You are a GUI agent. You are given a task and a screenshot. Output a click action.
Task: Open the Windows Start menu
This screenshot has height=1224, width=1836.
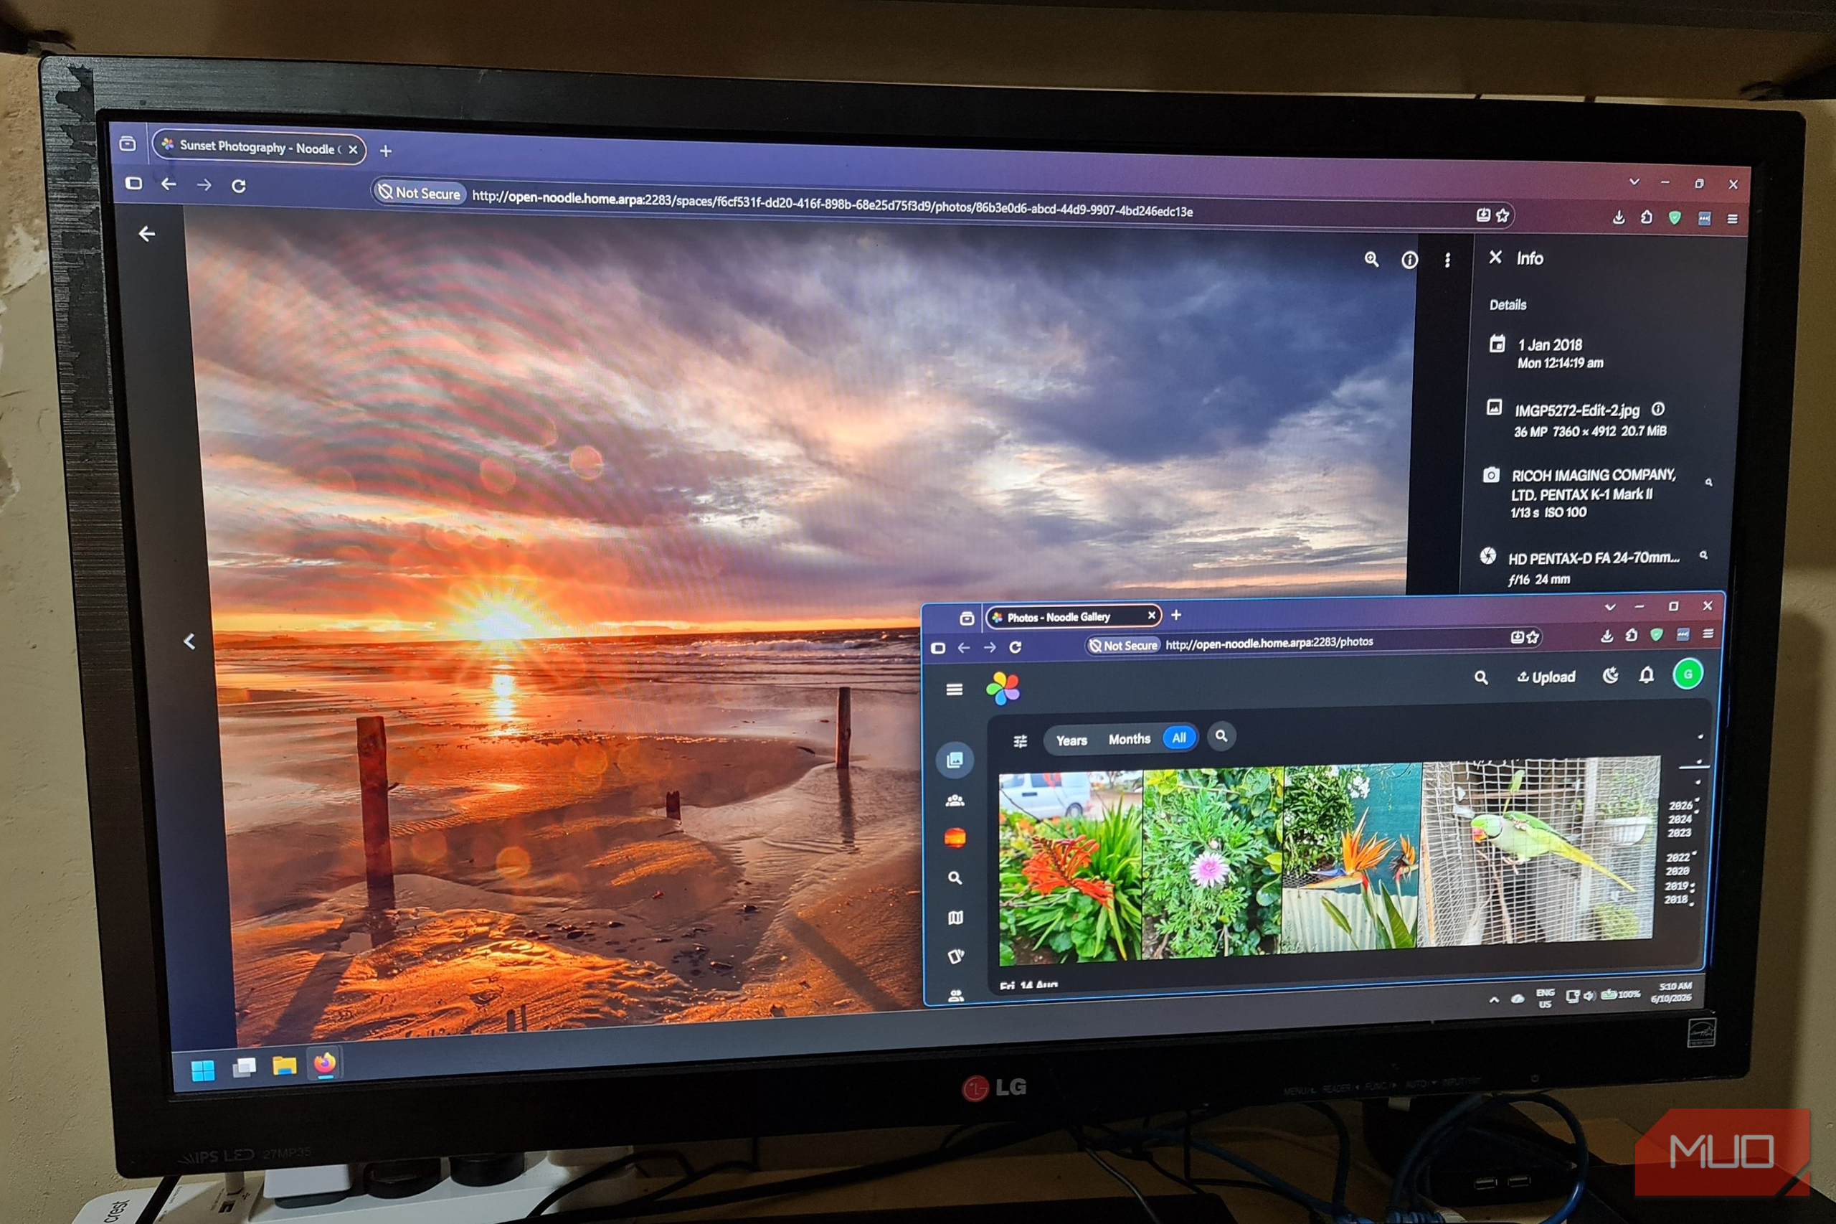click(204, 1070)
